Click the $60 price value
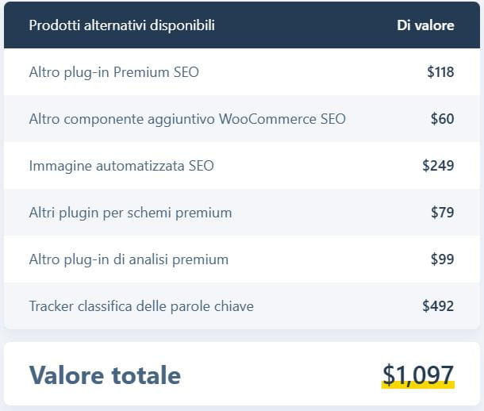Image resolution: width=484 pixels, height=411 pixels. pyautogui.click(x=442, y=119)
